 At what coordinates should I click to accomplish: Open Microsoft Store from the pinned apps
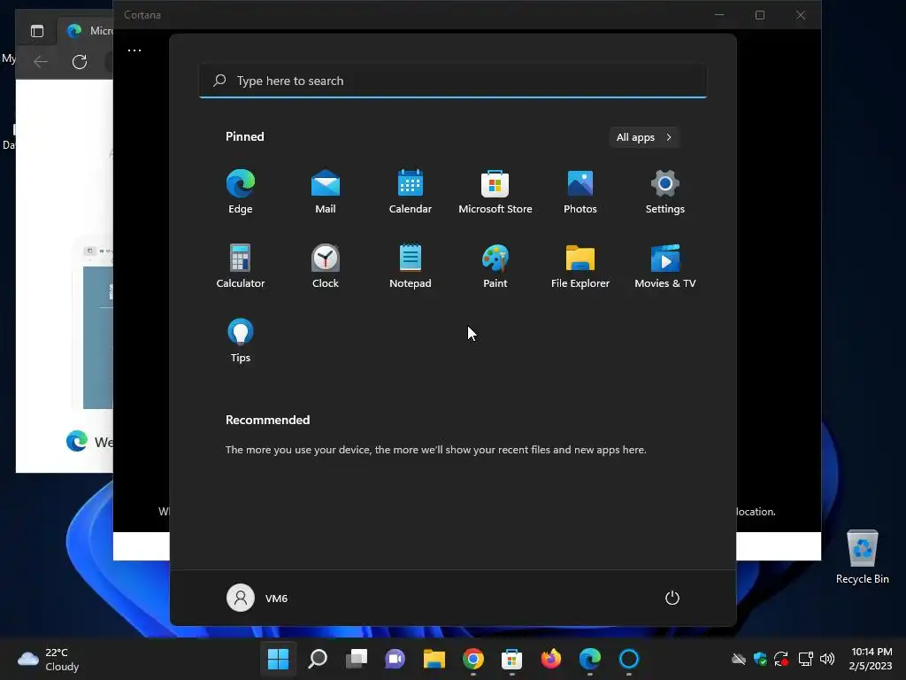tap(495, 192)
